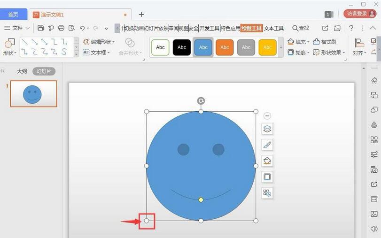
Task: Click the shape outline floating button
Action: (267, 177)
